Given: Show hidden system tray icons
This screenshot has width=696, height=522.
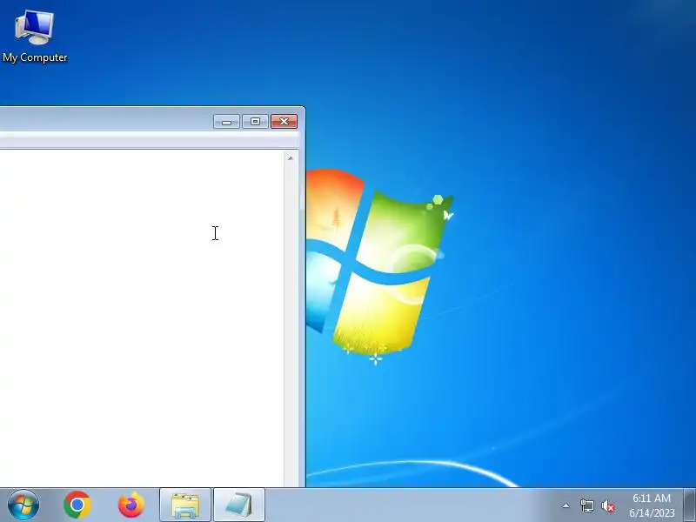Looking at the screenshot, I should point(566,505).
